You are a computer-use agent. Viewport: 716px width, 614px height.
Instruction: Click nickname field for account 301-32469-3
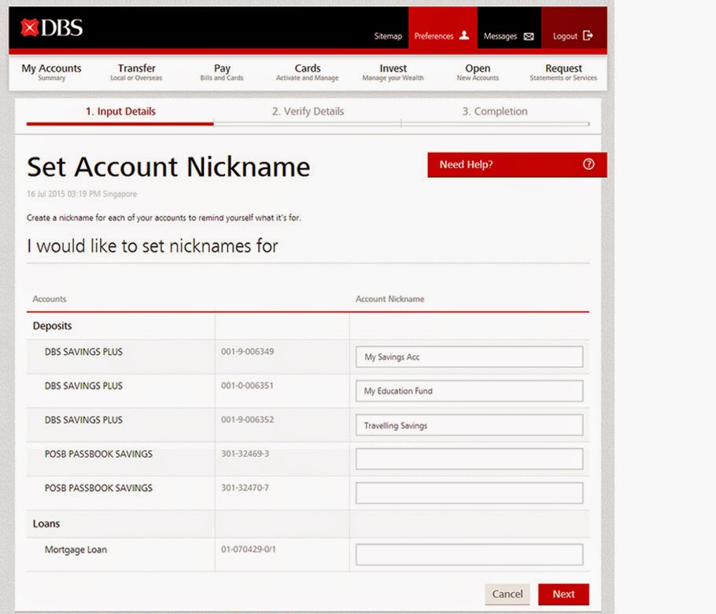point(469,459)
